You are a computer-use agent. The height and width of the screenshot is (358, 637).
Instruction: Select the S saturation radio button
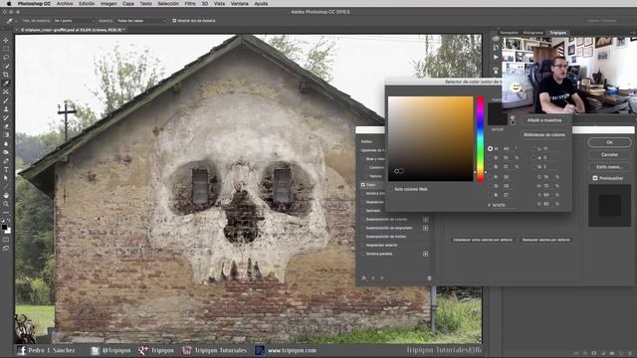(x=490, y=157)
